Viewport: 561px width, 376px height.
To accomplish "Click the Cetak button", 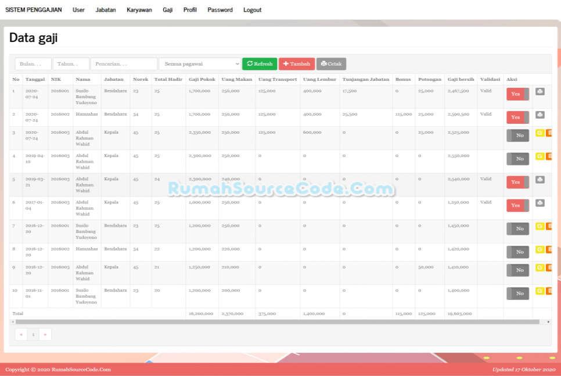I will point(331,64).
